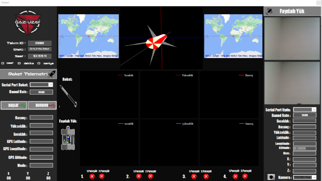Click the GPS Longitude value field

[x=41, y=149]
